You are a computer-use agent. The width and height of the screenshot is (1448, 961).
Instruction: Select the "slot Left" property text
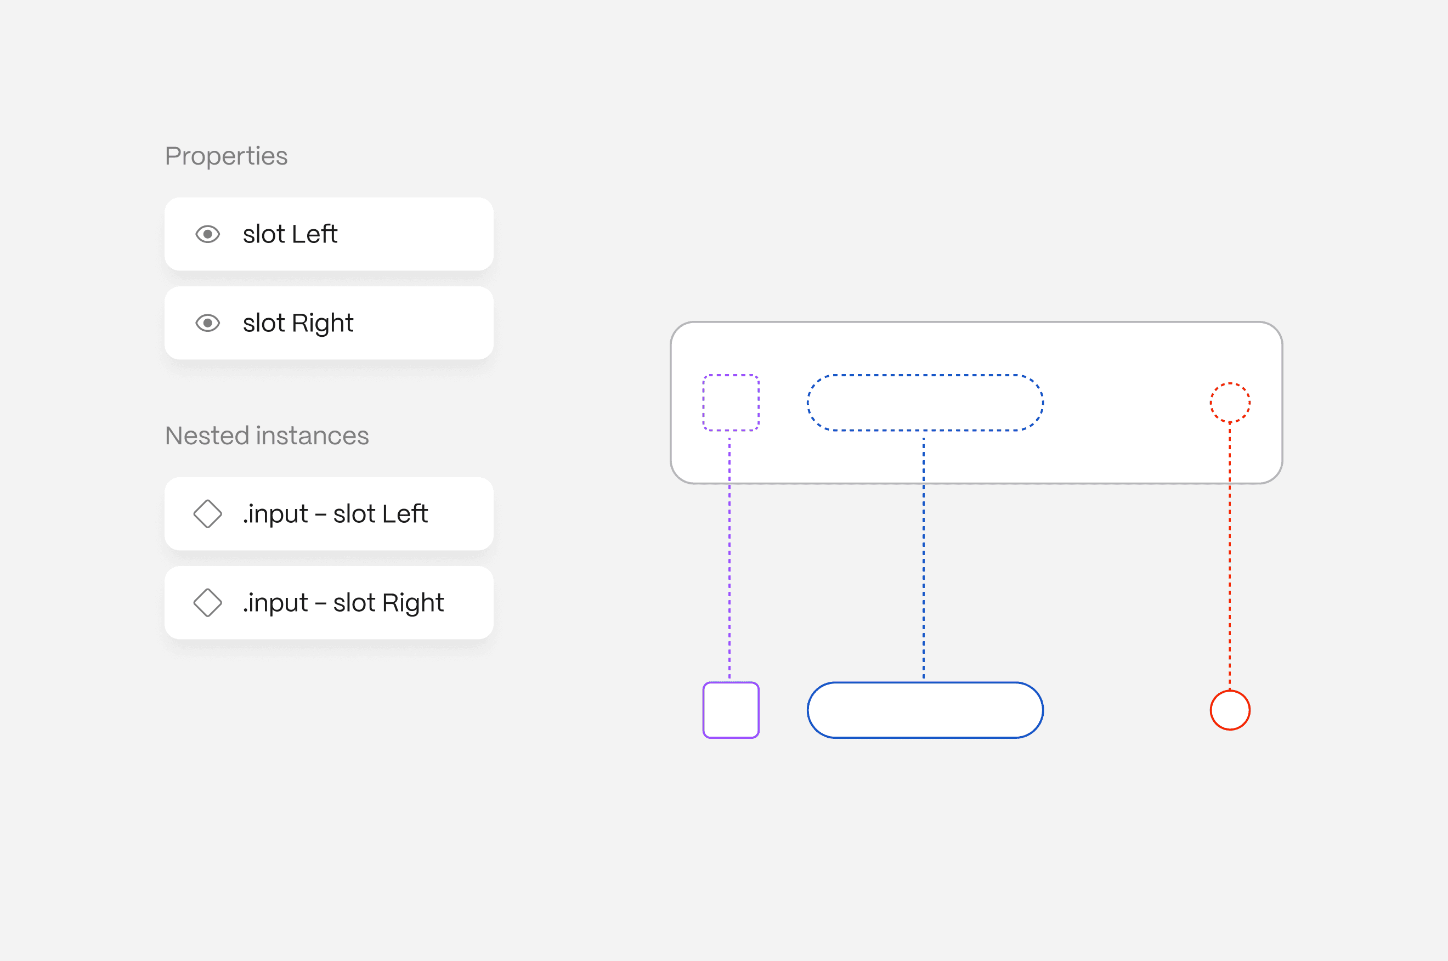click(290, 234)
